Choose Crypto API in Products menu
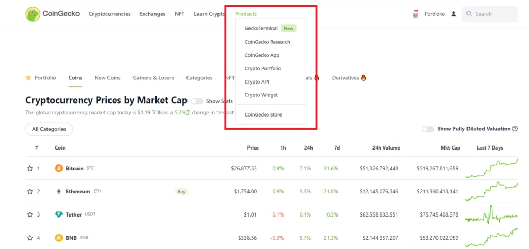529x249 pixels. pyautogui.click(x=257, y=81)
